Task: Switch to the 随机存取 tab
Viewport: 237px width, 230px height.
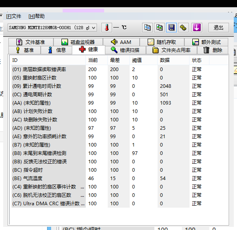Action: [162, 42]
